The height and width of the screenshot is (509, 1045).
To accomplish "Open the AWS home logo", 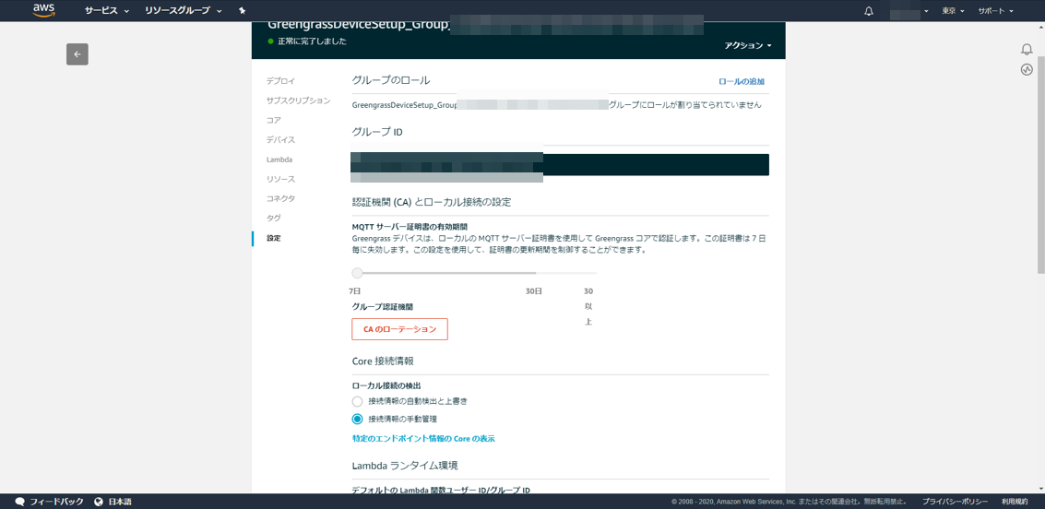I will pyautogui.click(x=43, y=11).
